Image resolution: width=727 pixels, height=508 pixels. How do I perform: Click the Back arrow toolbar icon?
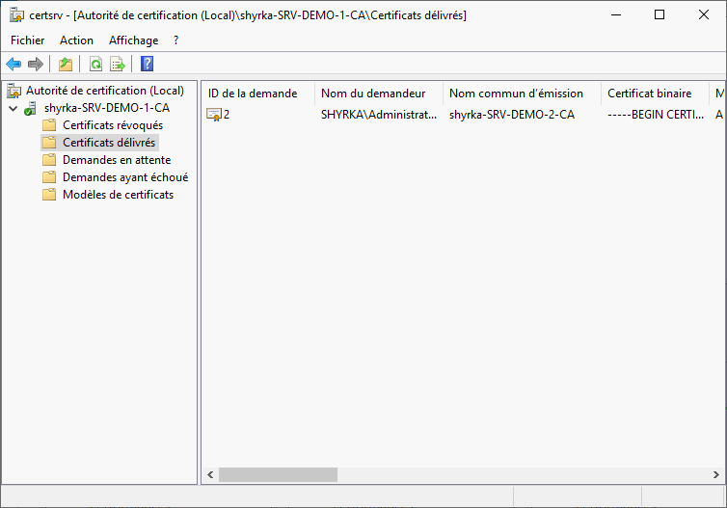(x=13, y=65)
